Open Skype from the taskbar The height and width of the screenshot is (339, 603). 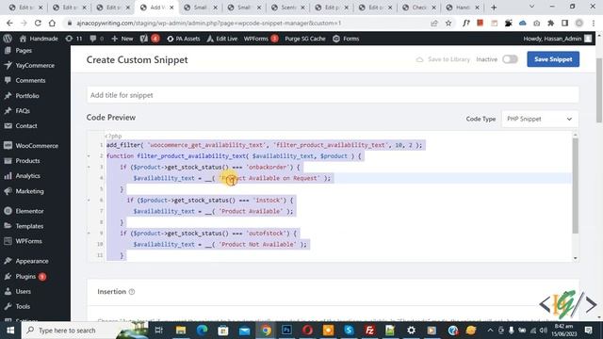click(349, 331)
